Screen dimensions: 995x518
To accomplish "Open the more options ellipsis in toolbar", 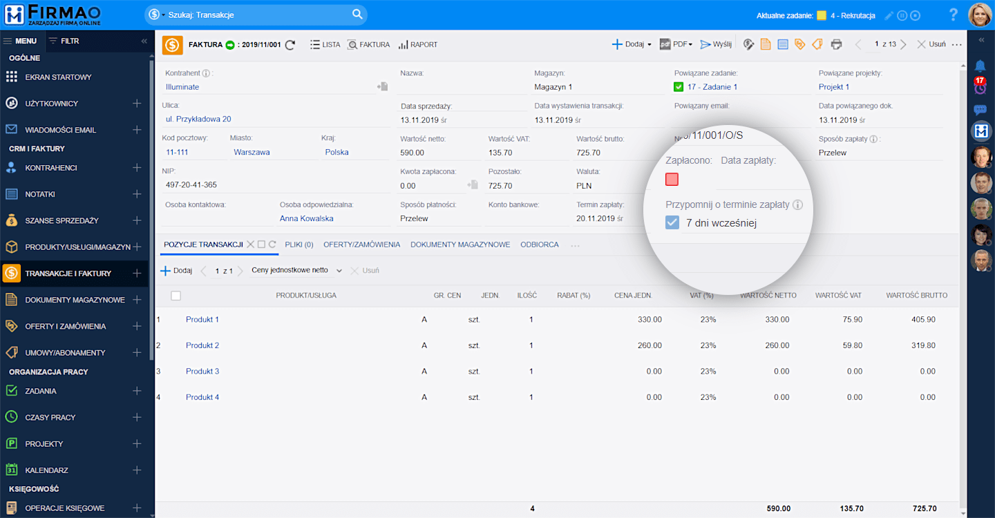I will click(x=956, y=44).
